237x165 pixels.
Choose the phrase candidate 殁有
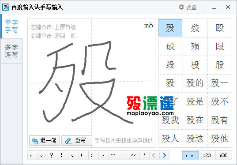tap(220, 120)
